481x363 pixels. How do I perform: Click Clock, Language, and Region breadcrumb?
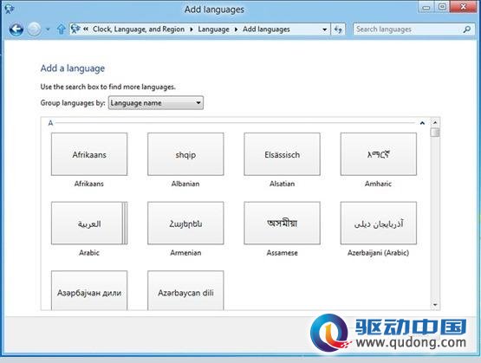[139, 29]
